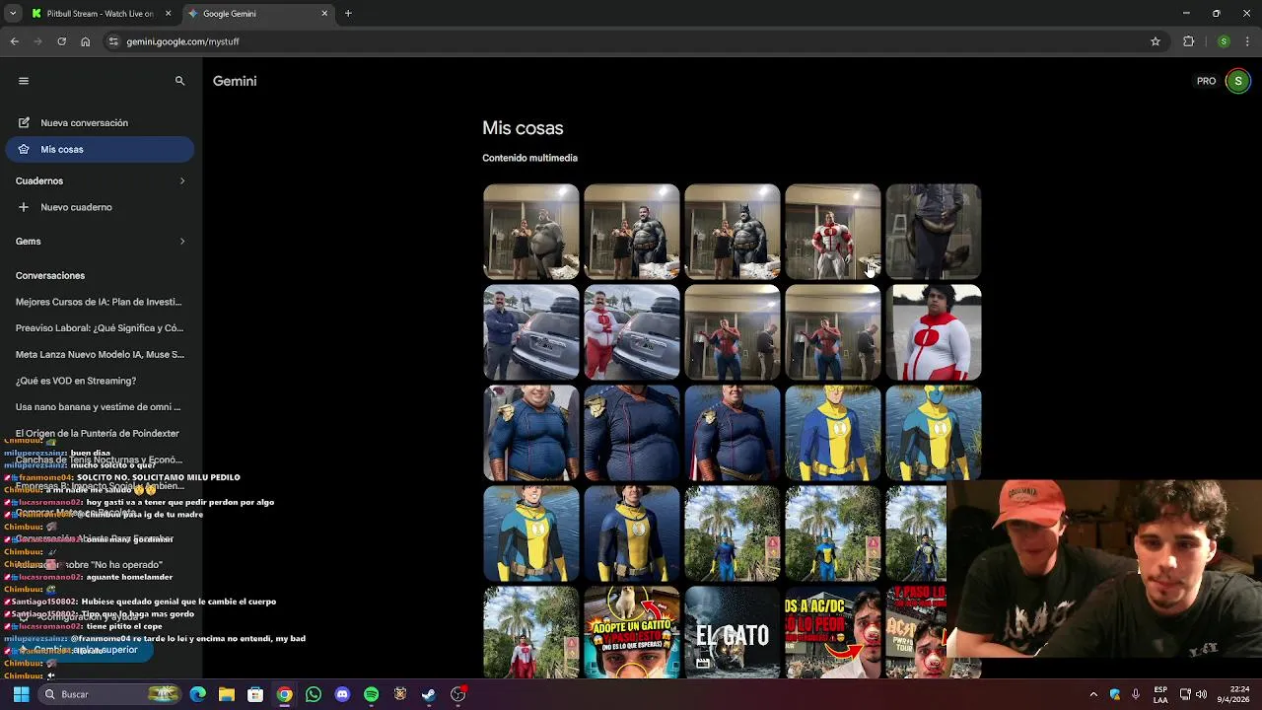View site information icon in address bar
The image size is (1262, 710).
113,41
